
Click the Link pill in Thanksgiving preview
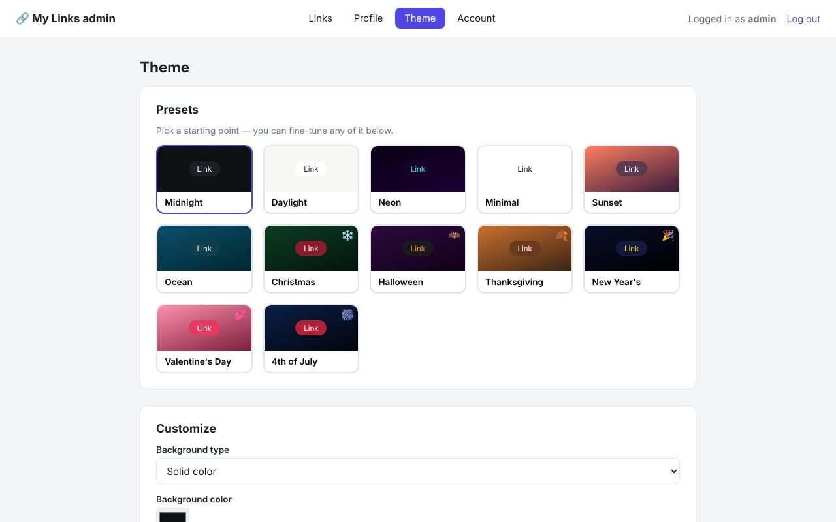[524, 249]
